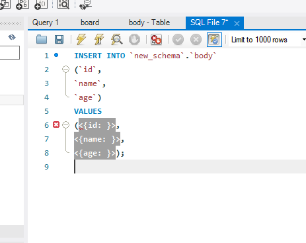Switch to the body - Table tab
This screenshot has width=306, height=243.
point(149,23)
